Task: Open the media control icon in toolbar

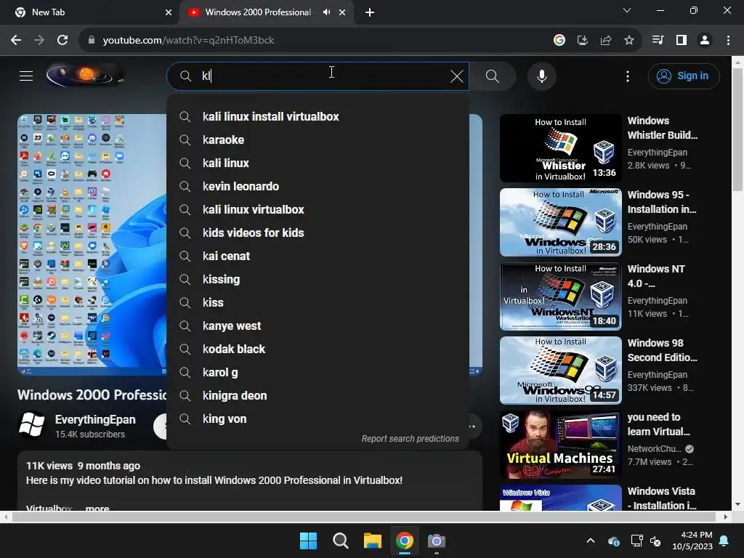Action: [x=658, y=41]
